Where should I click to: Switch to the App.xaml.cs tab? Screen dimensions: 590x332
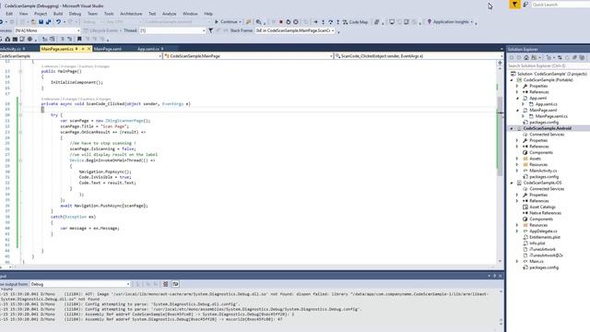coord(147,49)
